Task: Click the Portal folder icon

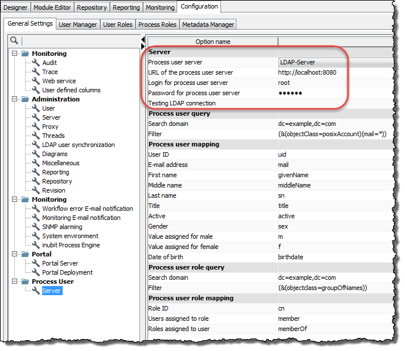Action: click(x=25, y=254)
